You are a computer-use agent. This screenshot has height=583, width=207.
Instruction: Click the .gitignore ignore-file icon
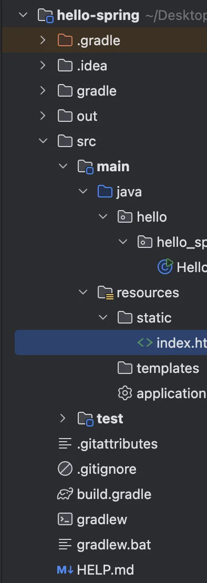tap(65, 469)
